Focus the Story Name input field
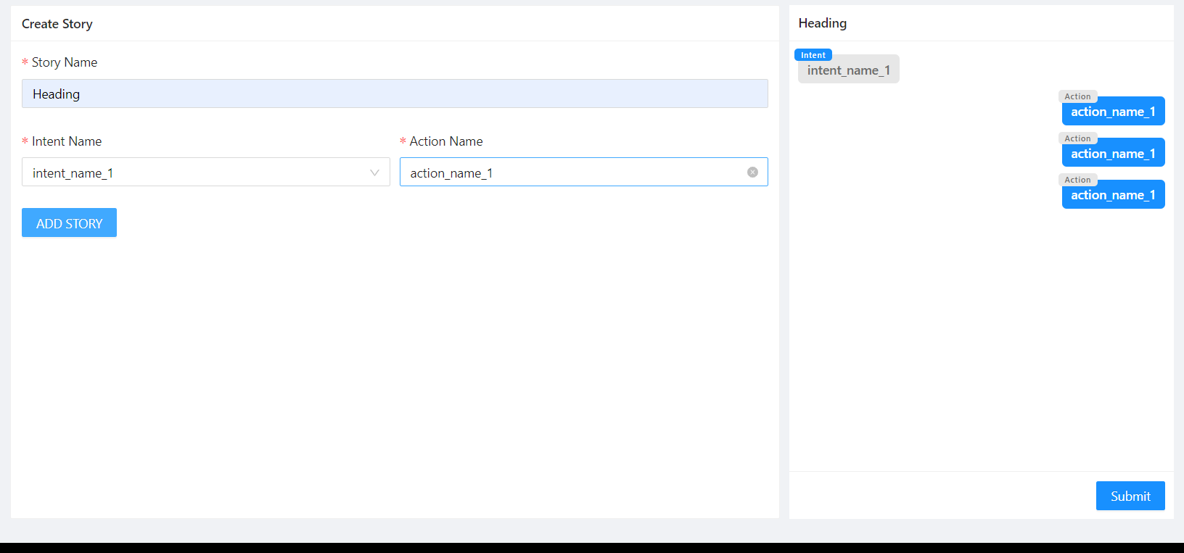1184x553 pixels. [395, 93]
